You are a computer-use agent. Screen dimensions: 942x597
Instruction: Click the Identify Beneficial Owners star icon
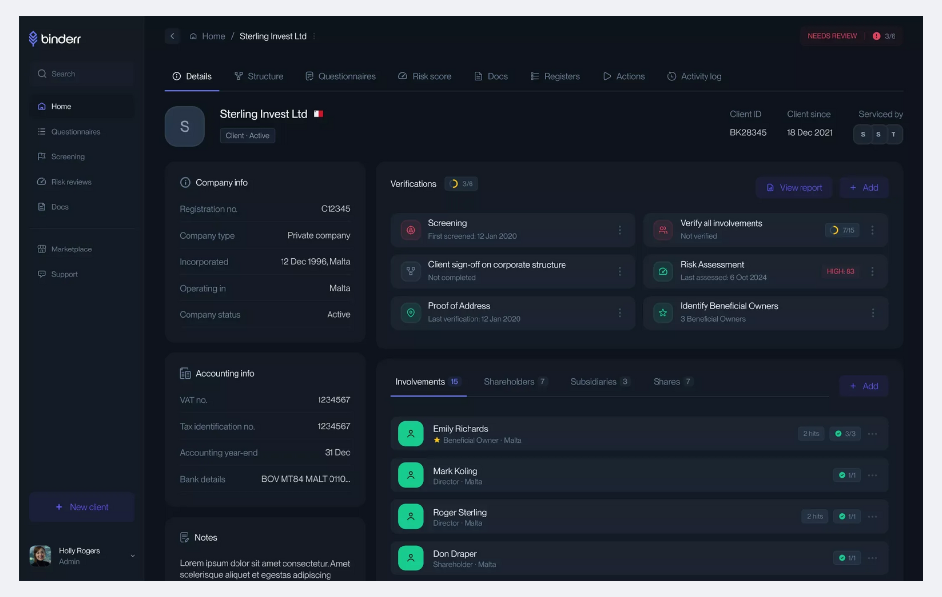pos(662,313)
